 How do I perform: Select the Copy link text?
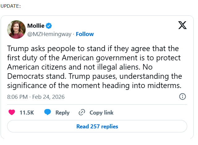pyautogui.click(x=101, y=113)
